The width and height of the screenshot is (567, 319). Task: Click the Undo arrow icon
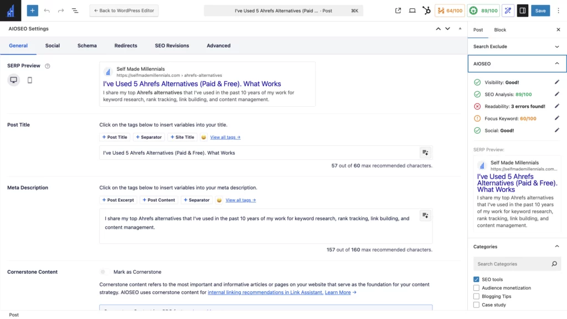tap(47, 10)
